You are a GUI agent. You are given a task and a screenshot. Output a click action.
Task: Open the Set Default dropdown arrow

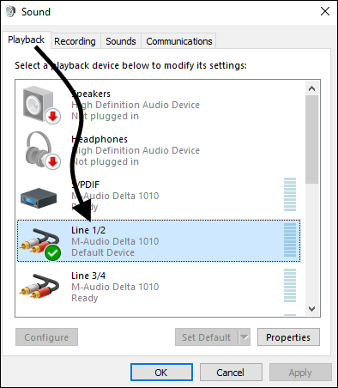tap(244, 337)
